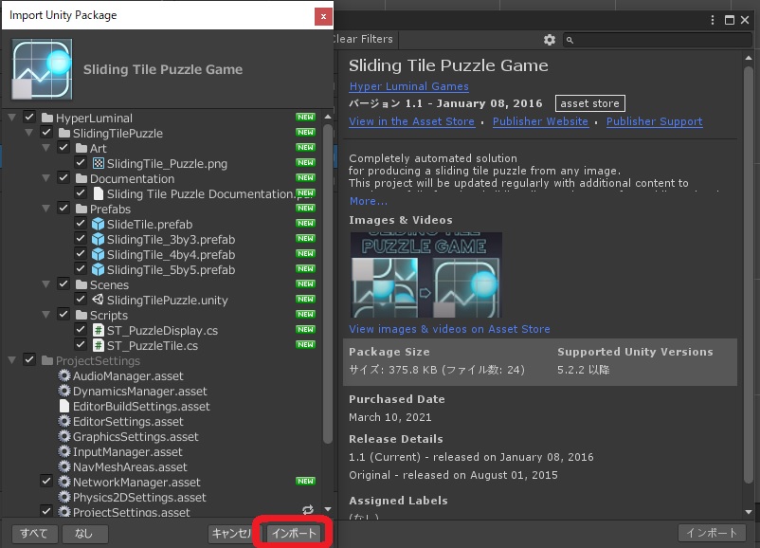Collapse the Art folder arrow
The image size is (760, 548).
point(46,148)
